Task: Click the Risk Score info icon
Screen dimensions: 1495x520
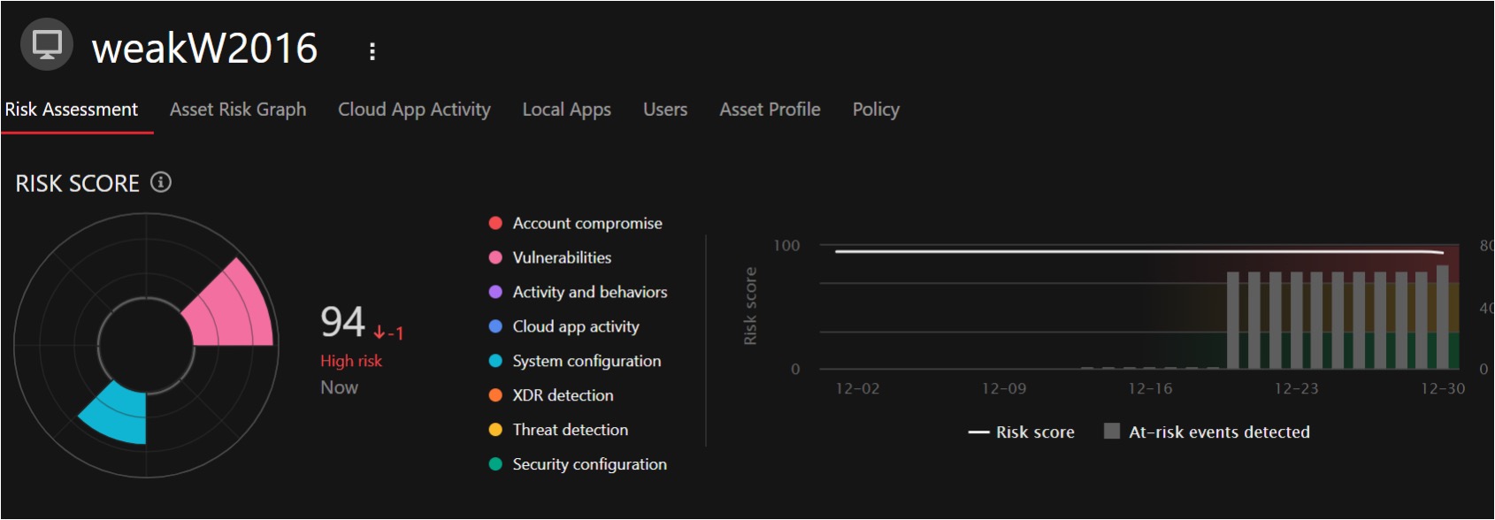Action: 160,182
